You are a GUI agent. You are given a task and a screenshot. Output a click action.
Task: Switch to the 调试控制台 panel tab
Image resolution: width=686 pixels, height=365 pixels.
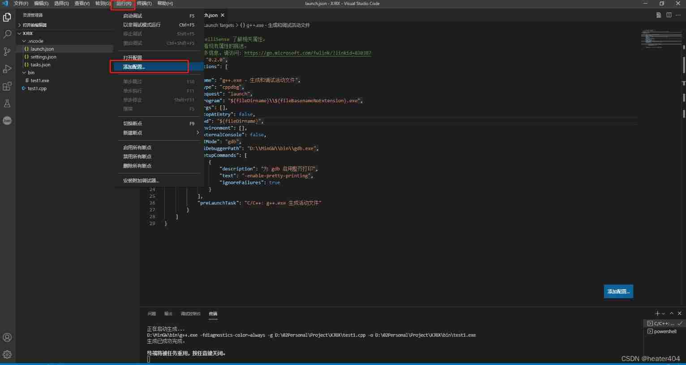[x=190, y=313]
